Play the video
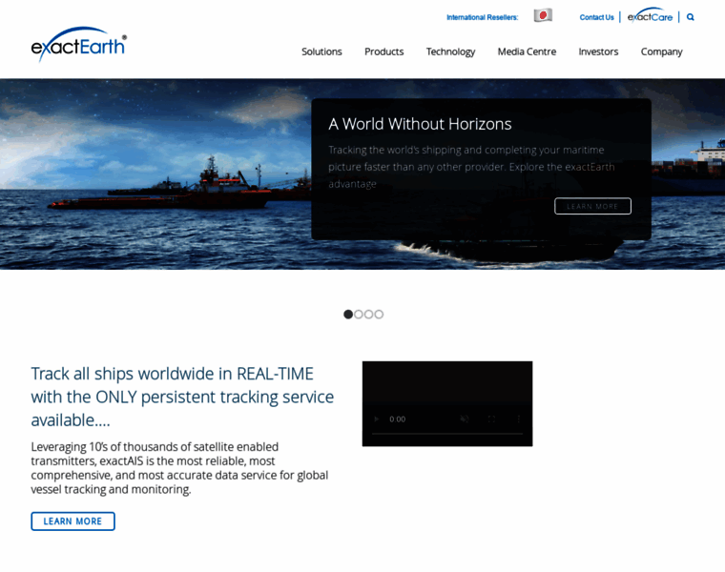 click(376, 419)
